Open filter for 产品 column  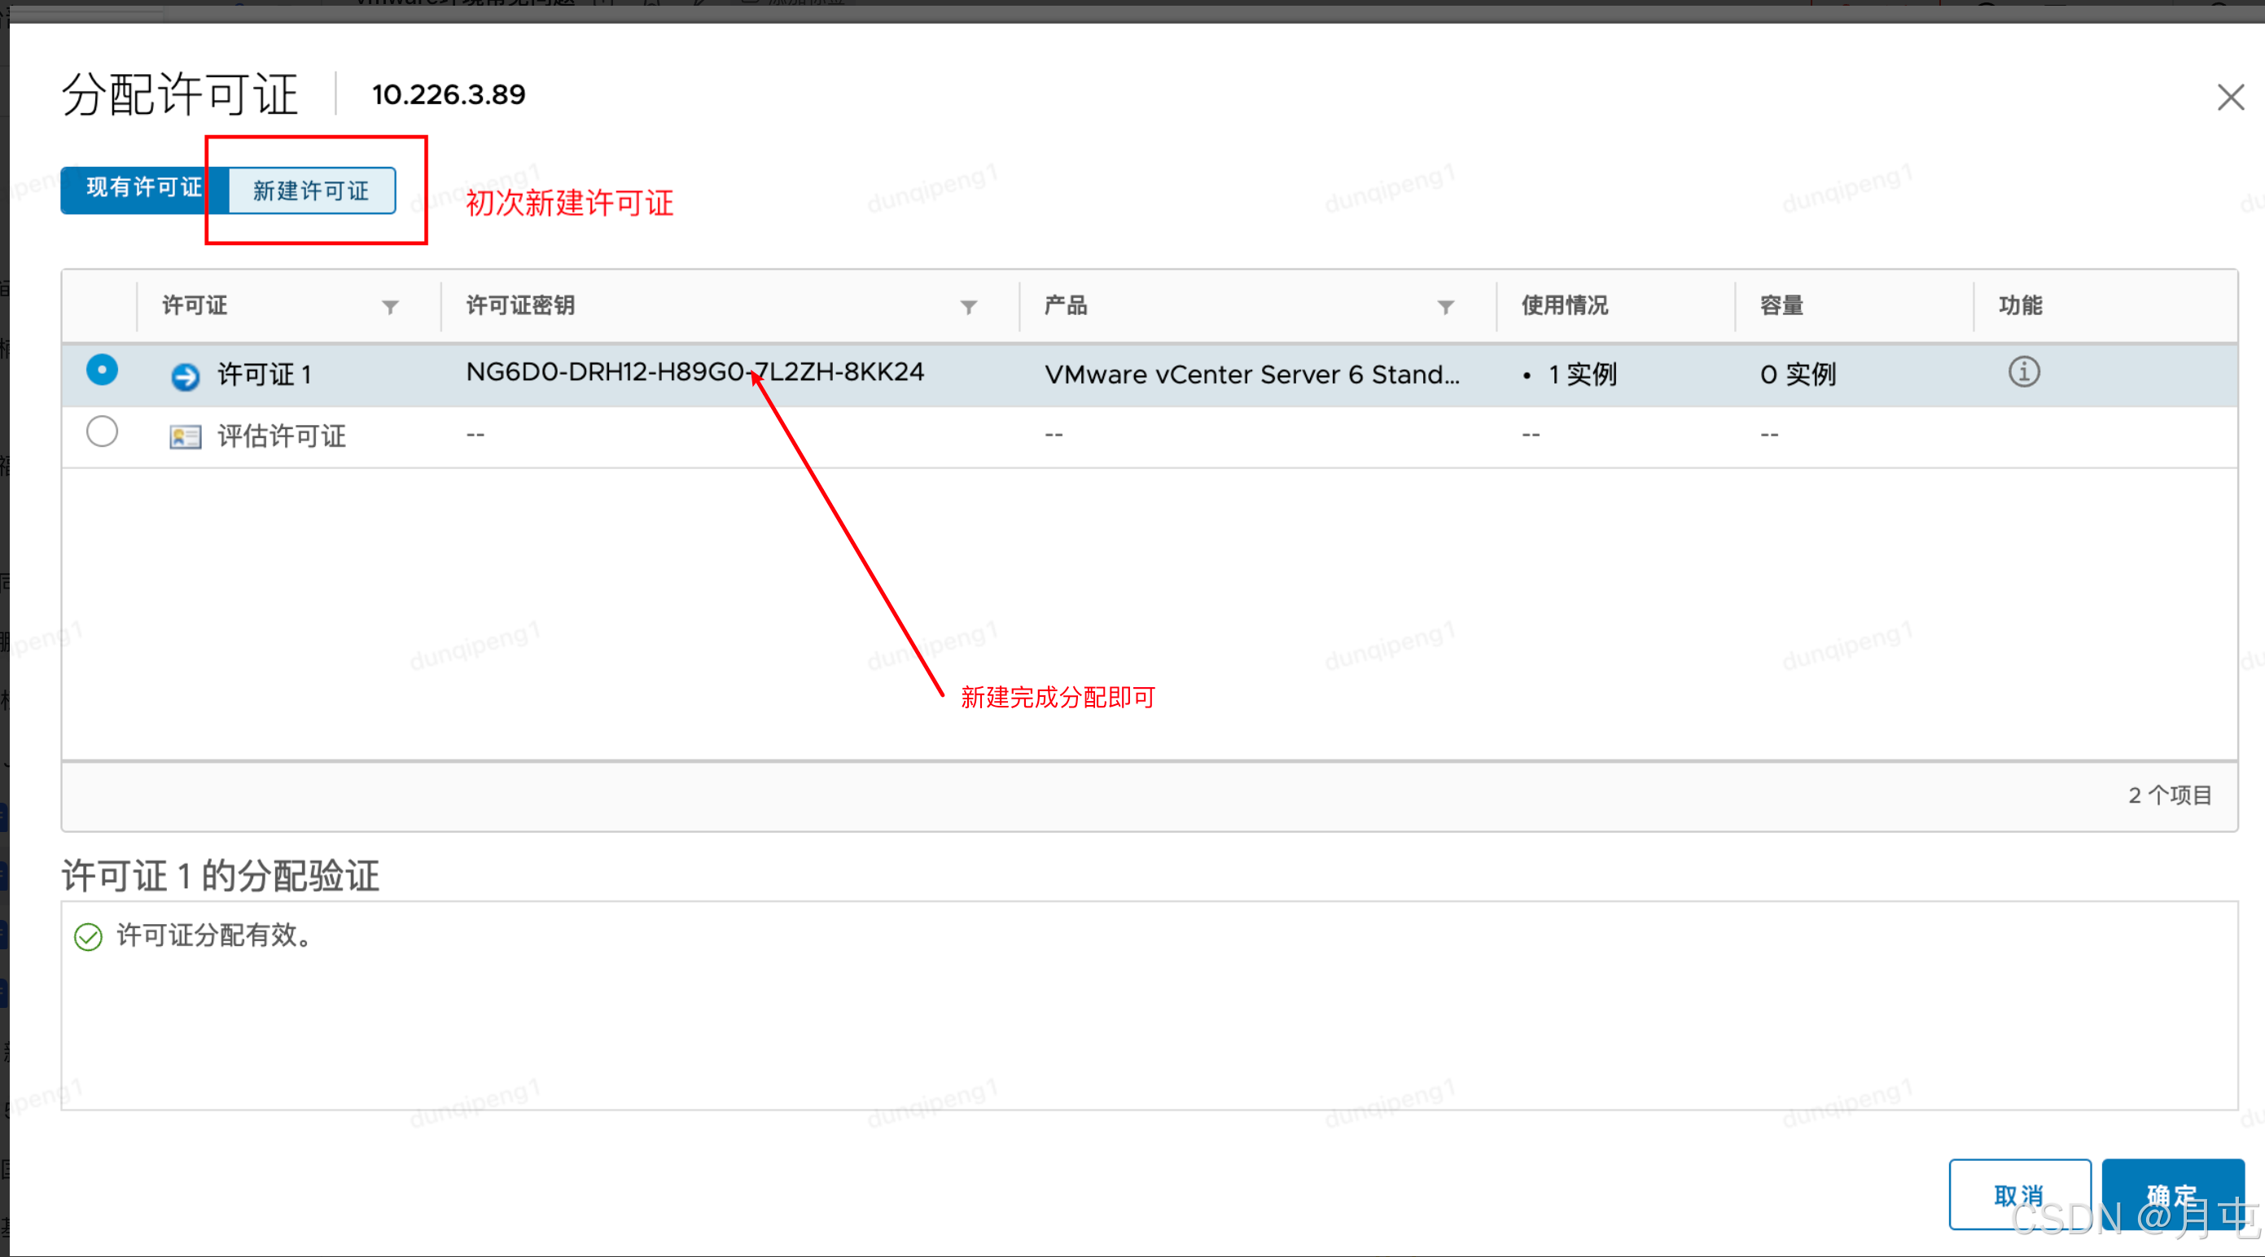click(1445, 307)
